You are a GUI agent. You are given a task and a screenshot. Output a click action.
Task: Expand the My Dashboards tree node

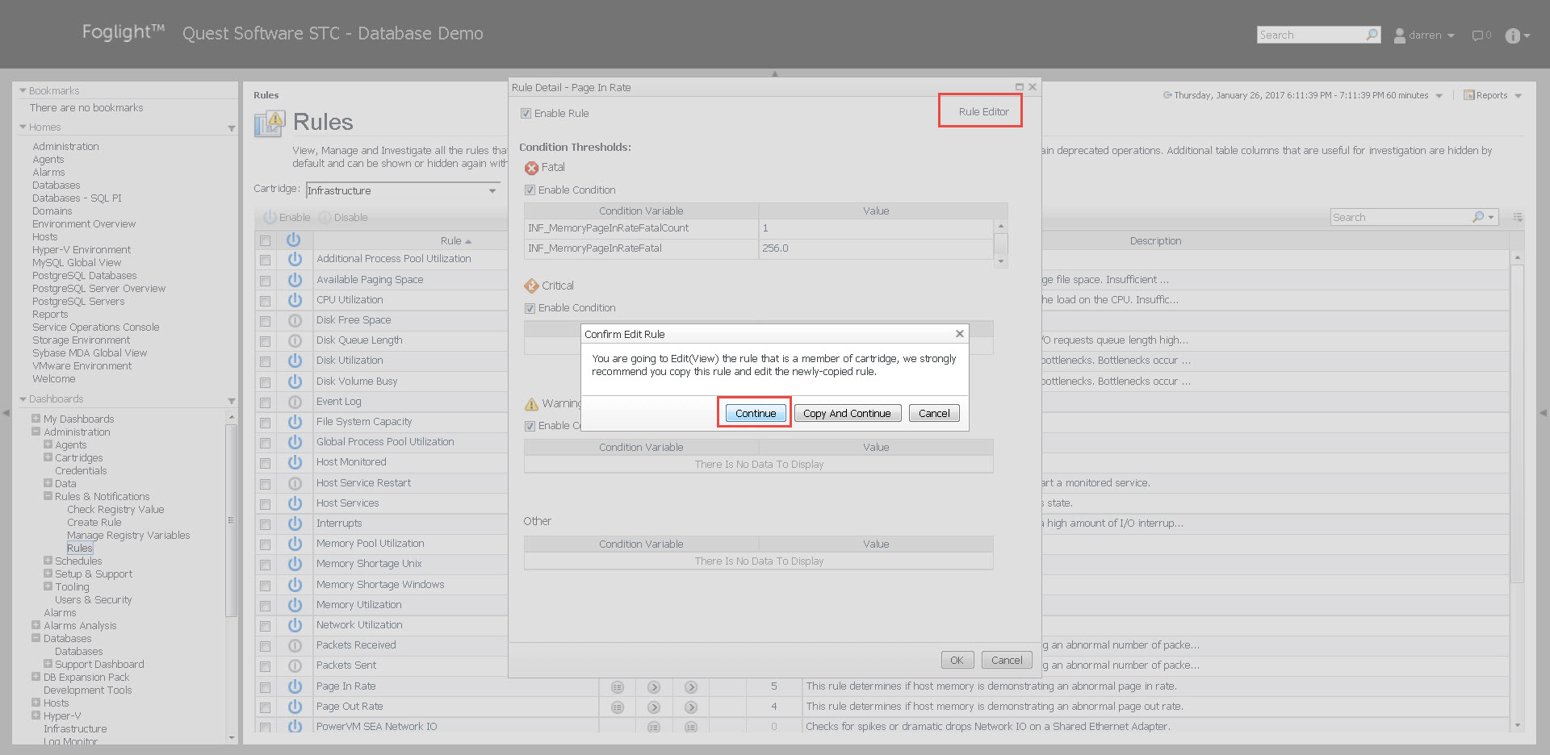click(x=36, y=419)
